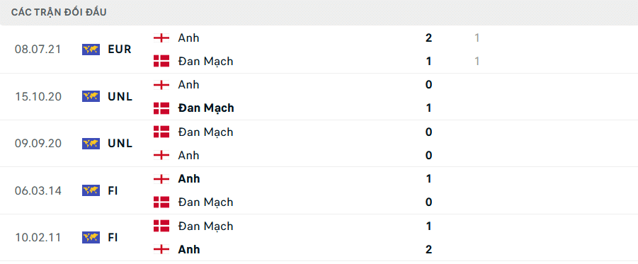Open the bold Anh team name on 06.03.14

[x=189, y=178]
